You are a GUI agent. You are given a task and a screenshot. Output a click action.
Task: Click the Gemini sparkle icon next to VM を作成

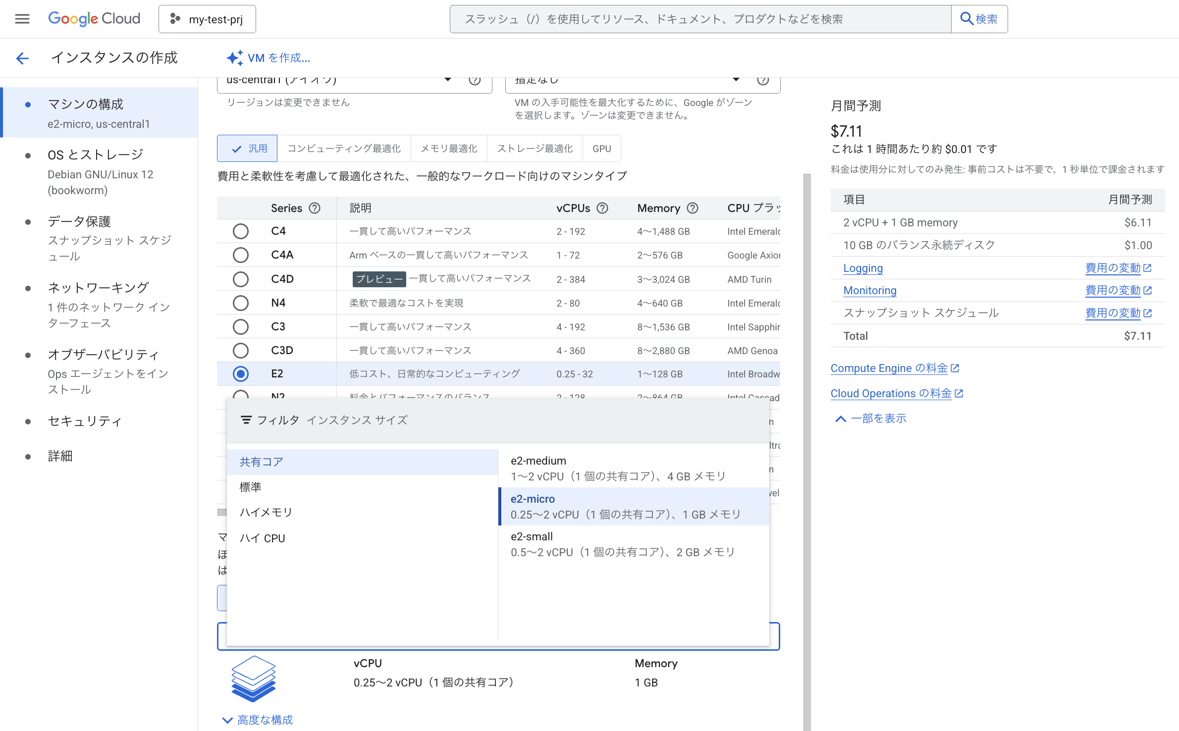coord(235,58)
